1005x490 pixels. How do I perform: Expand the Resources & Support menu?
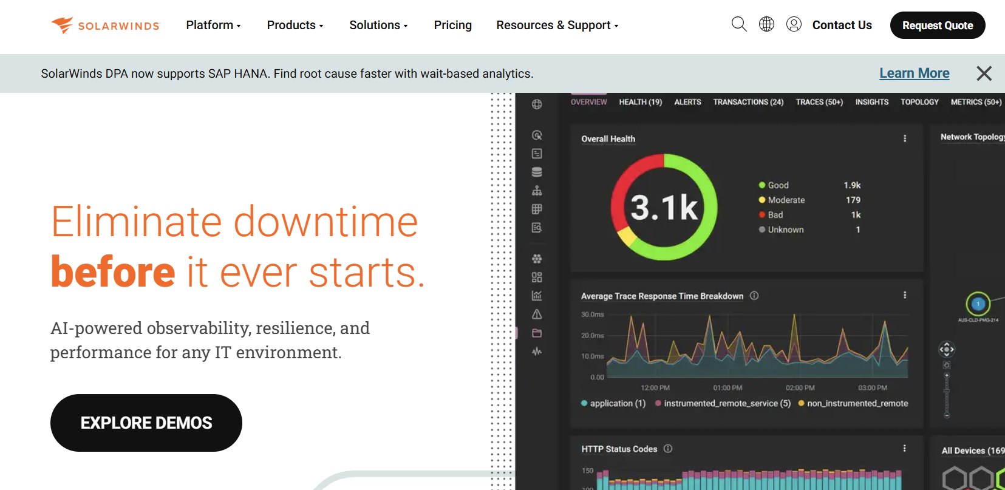click(557, 25)
